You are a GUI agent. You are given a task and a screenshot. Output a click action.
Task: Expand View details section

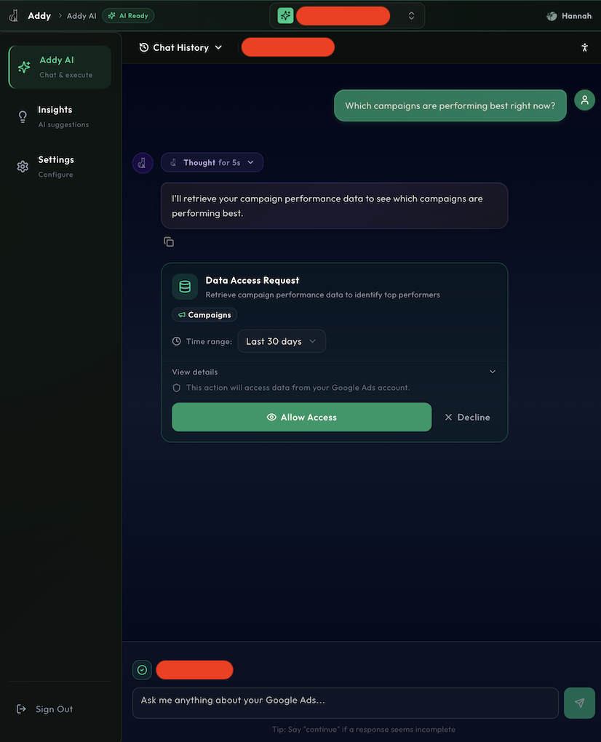(x=334, y=372)
